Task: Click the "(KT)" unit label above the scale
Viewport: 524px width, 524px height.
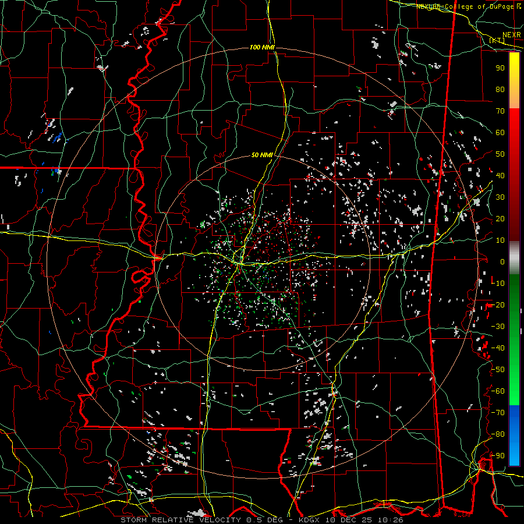Action: click(x=497, y=40)
